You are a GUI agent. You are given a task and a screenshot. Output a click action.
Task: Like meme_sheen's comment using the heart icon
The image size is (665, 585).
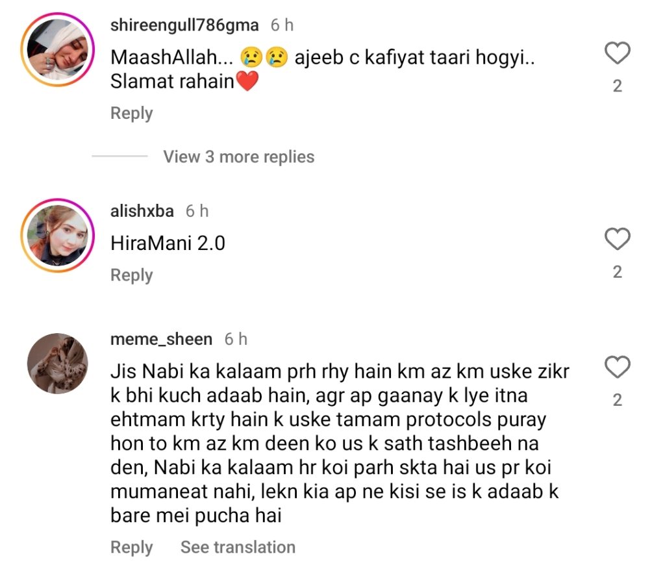pyautogui.click(x=617, y=368)
